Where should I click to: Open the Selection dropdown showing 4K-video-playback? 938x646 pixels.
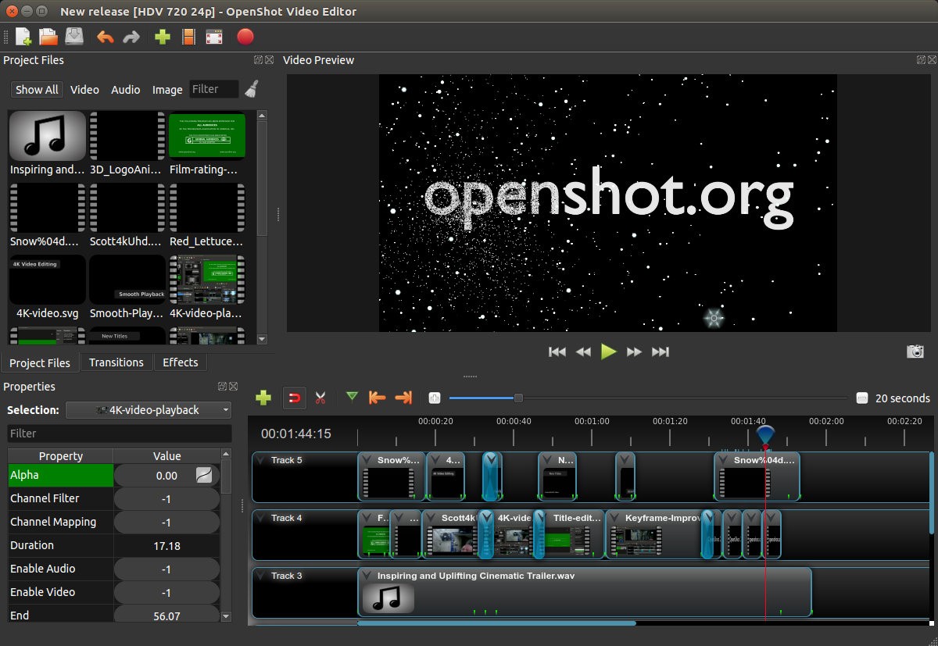tap(148, 409)
